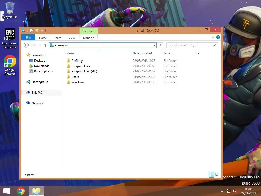This screenshot has height=196, width=261.
Task: Switch to Details view button
Action: 212,175
